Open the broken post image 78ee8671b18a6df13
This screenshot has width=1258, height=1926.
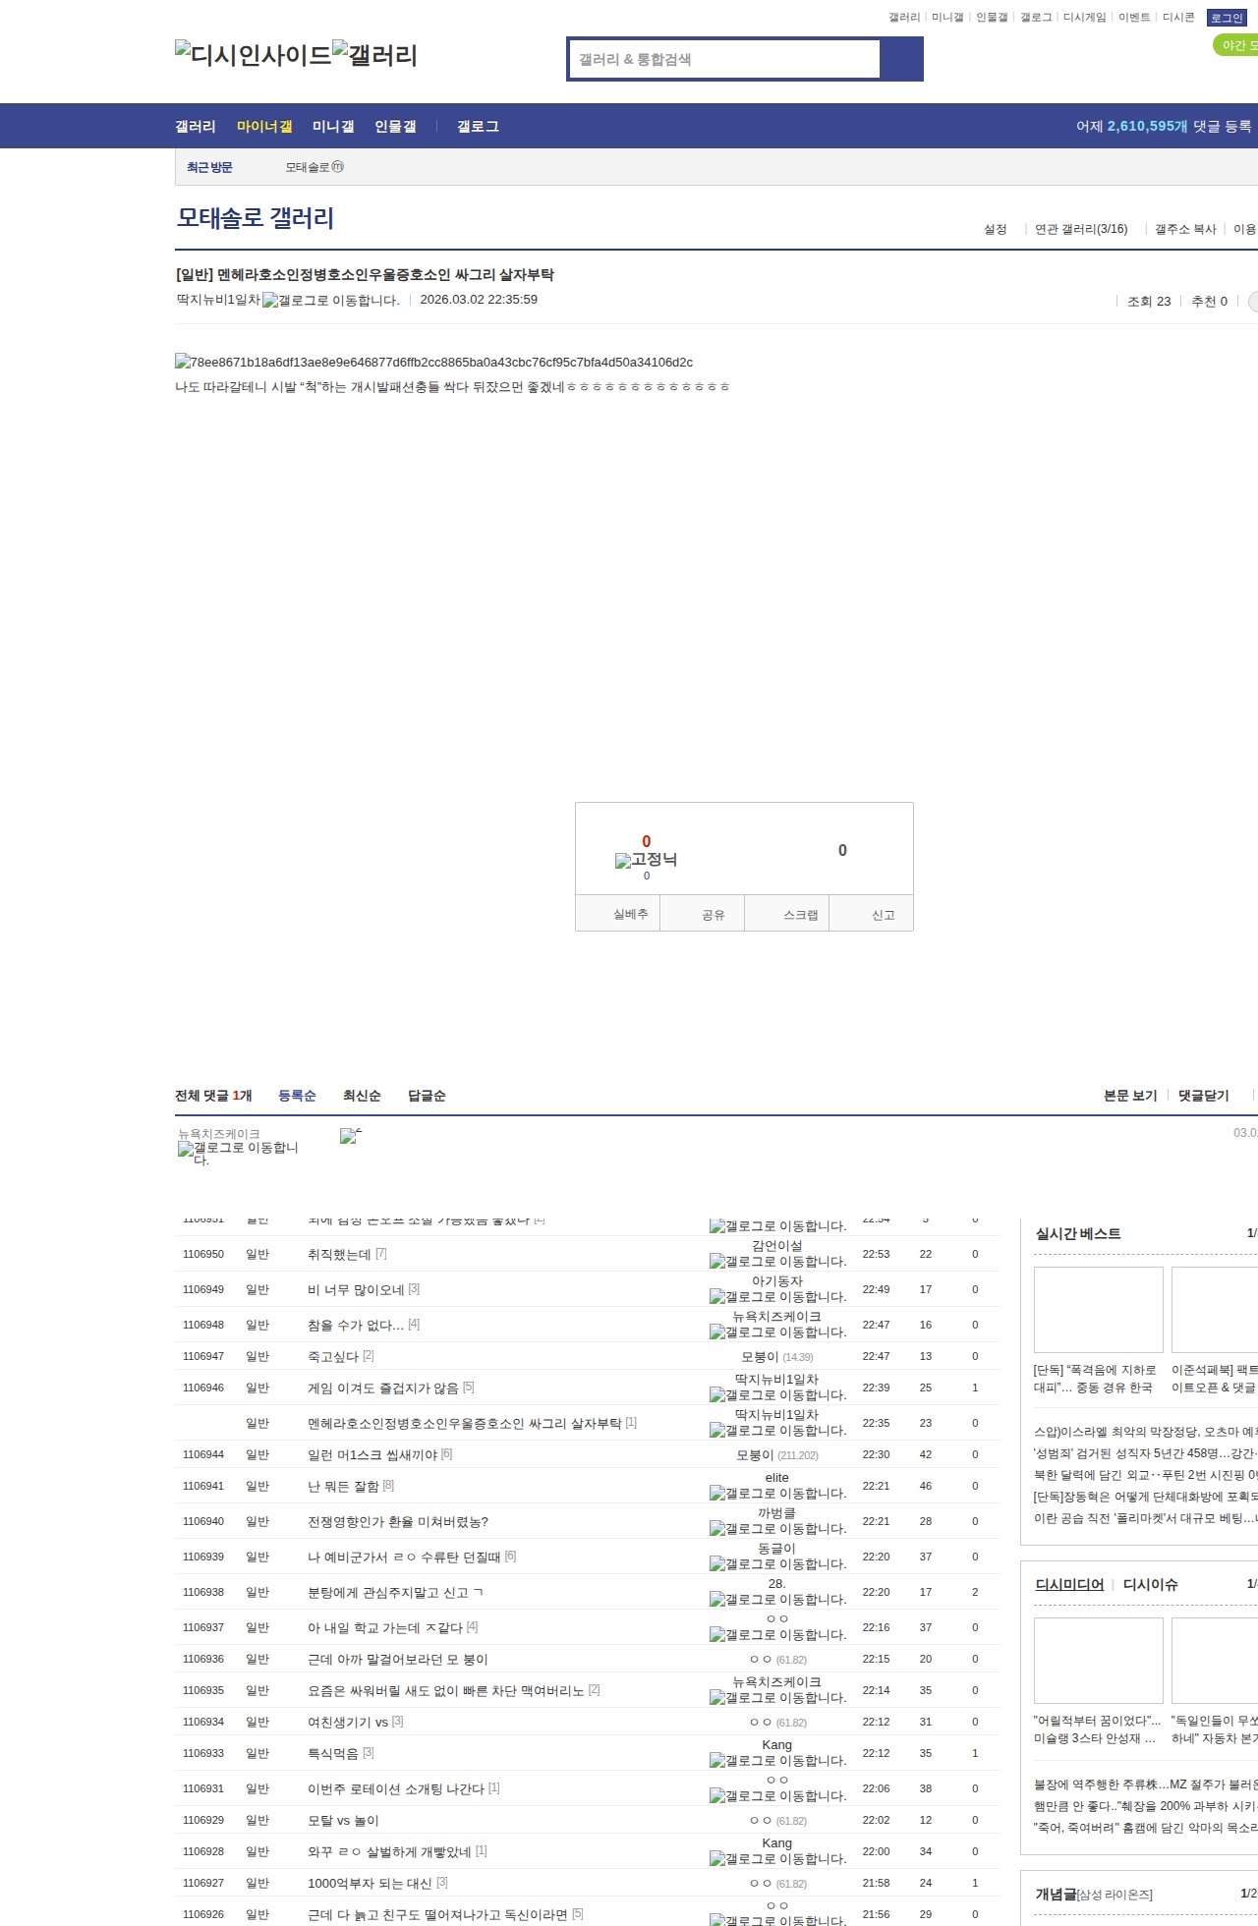pyautogui.click(x=433, y=363)
